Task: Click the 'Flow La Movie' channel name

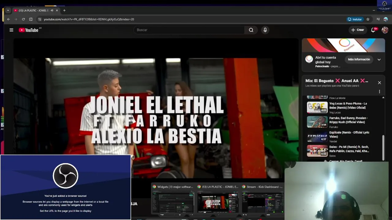Action: click(337, 98)
